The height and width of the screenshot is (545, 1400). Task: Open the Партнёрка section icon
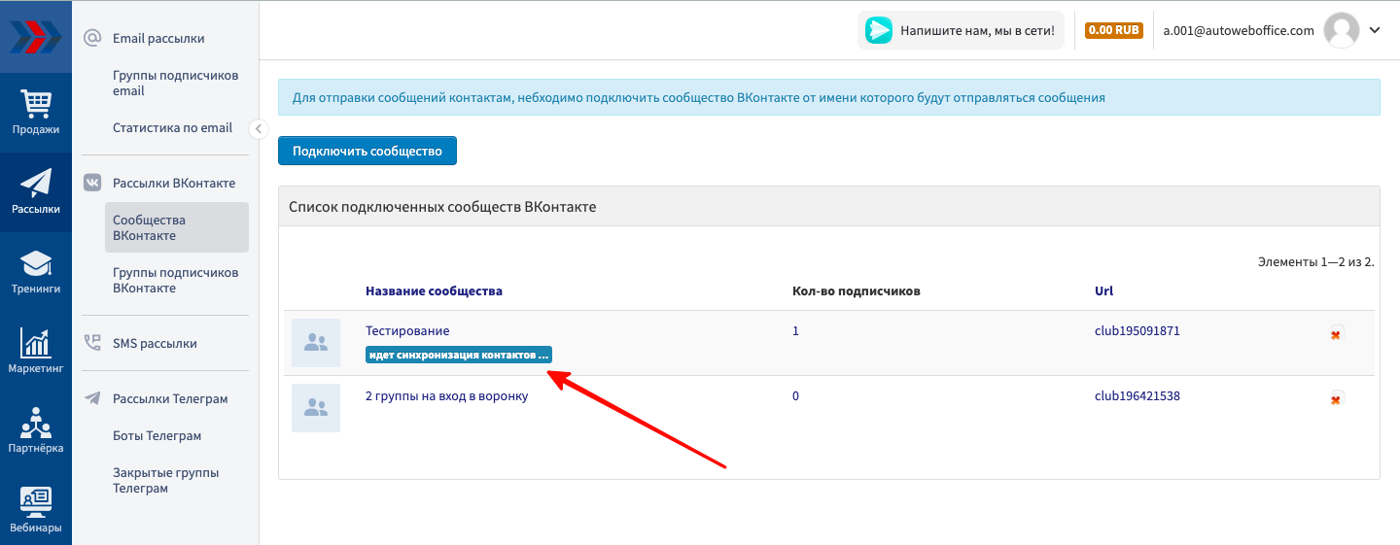point(36,430)
